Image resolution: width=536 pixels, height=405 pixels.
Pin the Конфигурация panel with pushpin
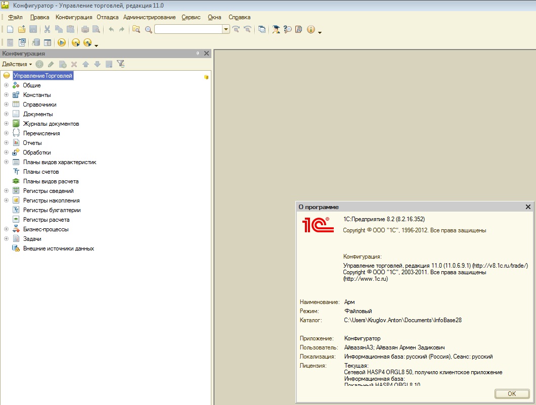click(198, 54)
